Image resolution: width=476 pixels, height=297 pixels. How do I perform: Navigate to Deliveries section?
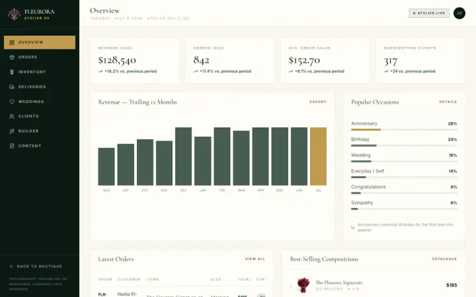(40, 87)
